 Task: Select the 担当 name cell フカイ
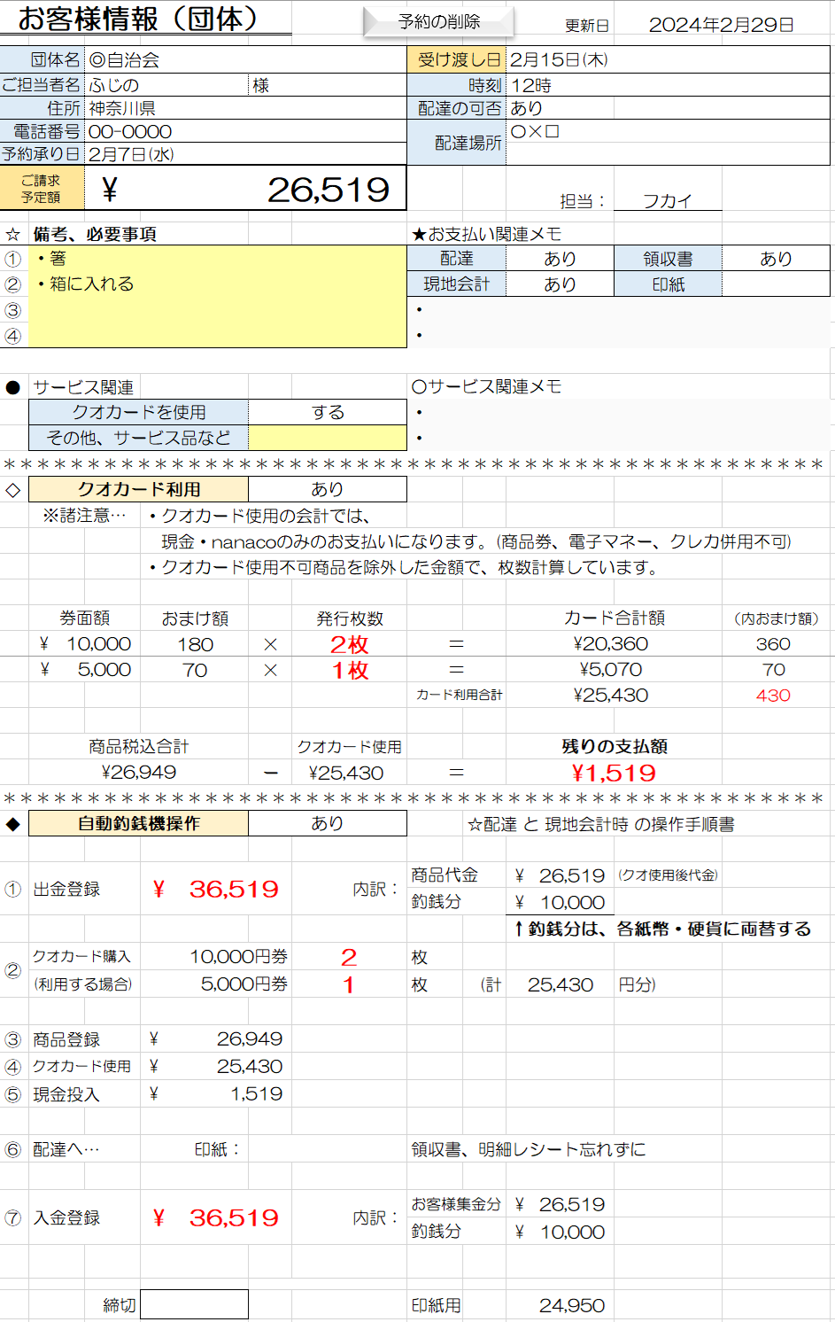coord(668,201)
